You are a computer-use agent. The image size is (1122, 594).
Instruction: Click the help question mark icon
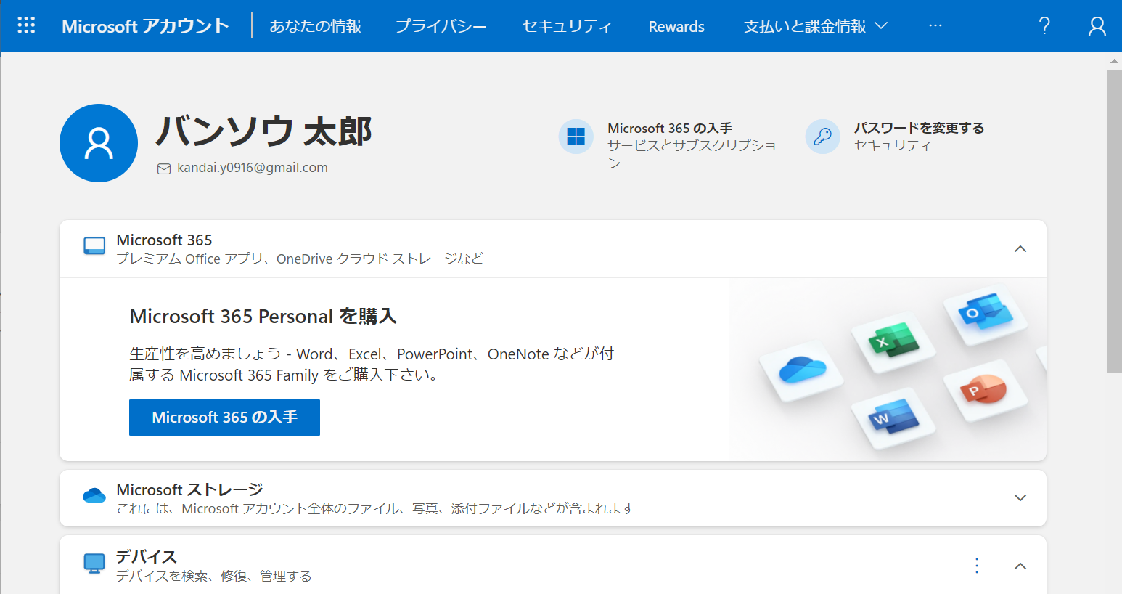click(1044, 26)
